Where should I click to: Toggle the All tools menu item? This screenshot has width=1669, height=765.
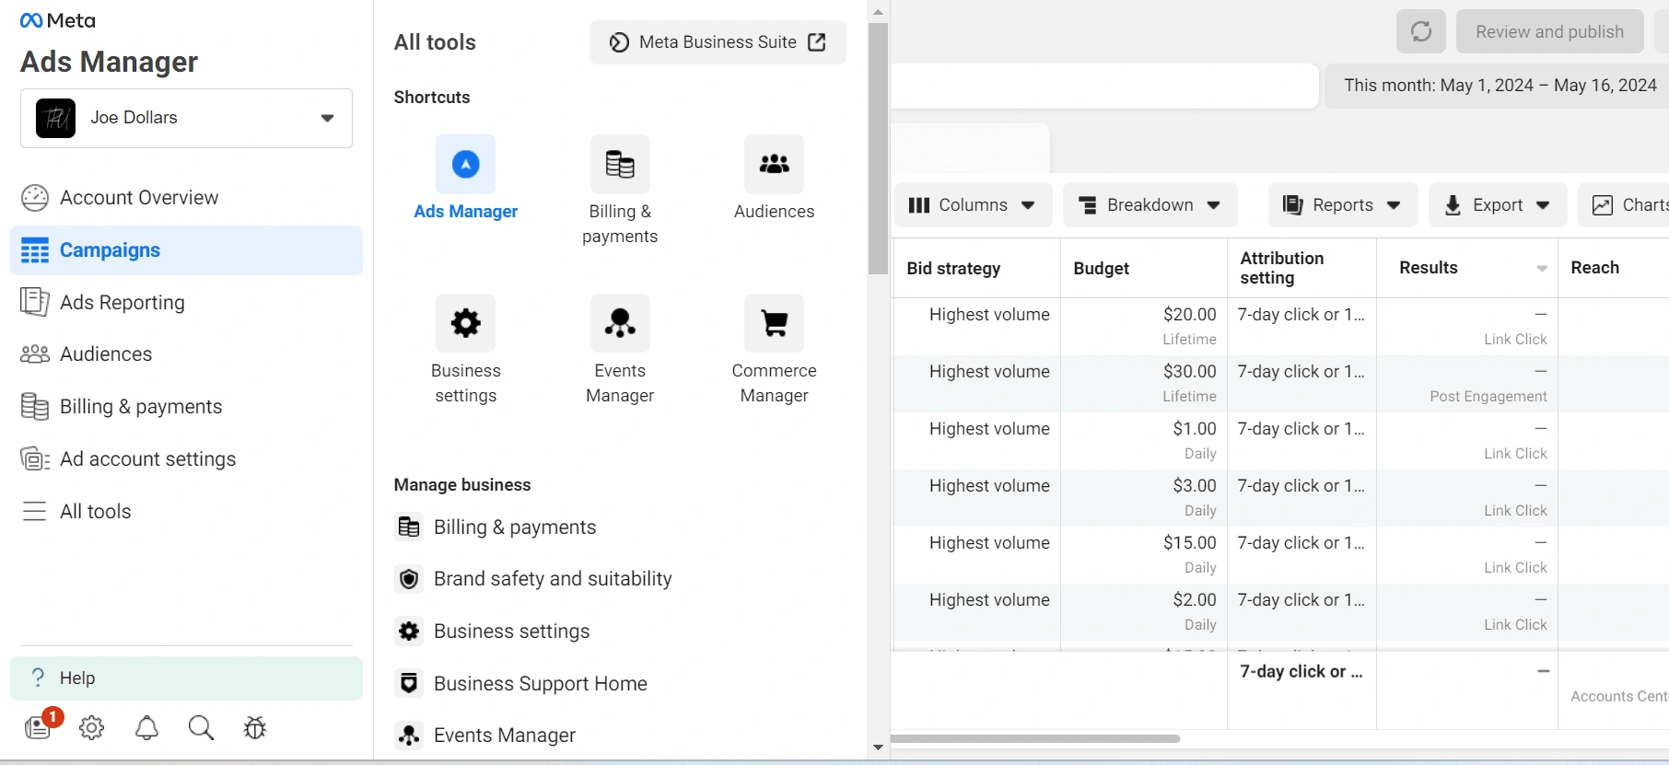point(186,512)
